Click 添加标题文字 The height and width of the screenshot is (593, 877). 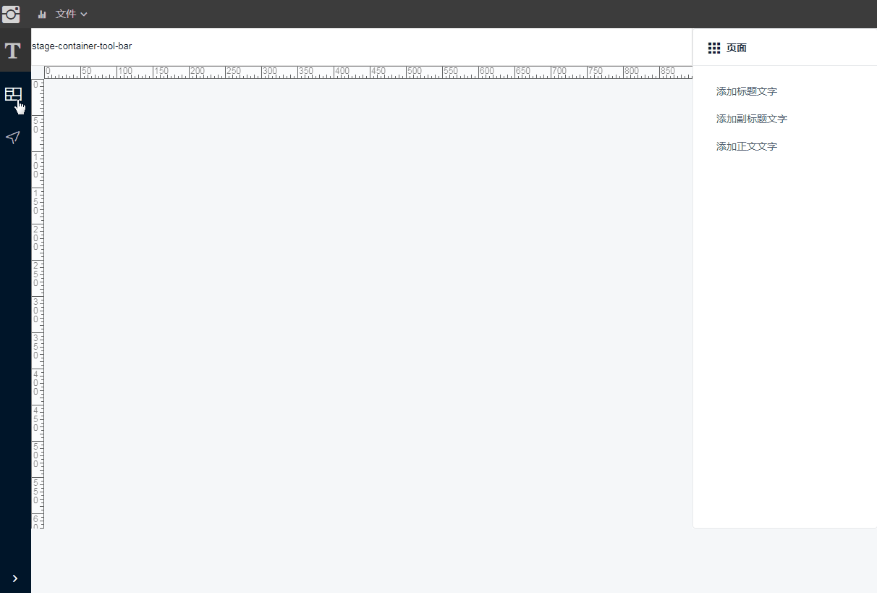747,91
